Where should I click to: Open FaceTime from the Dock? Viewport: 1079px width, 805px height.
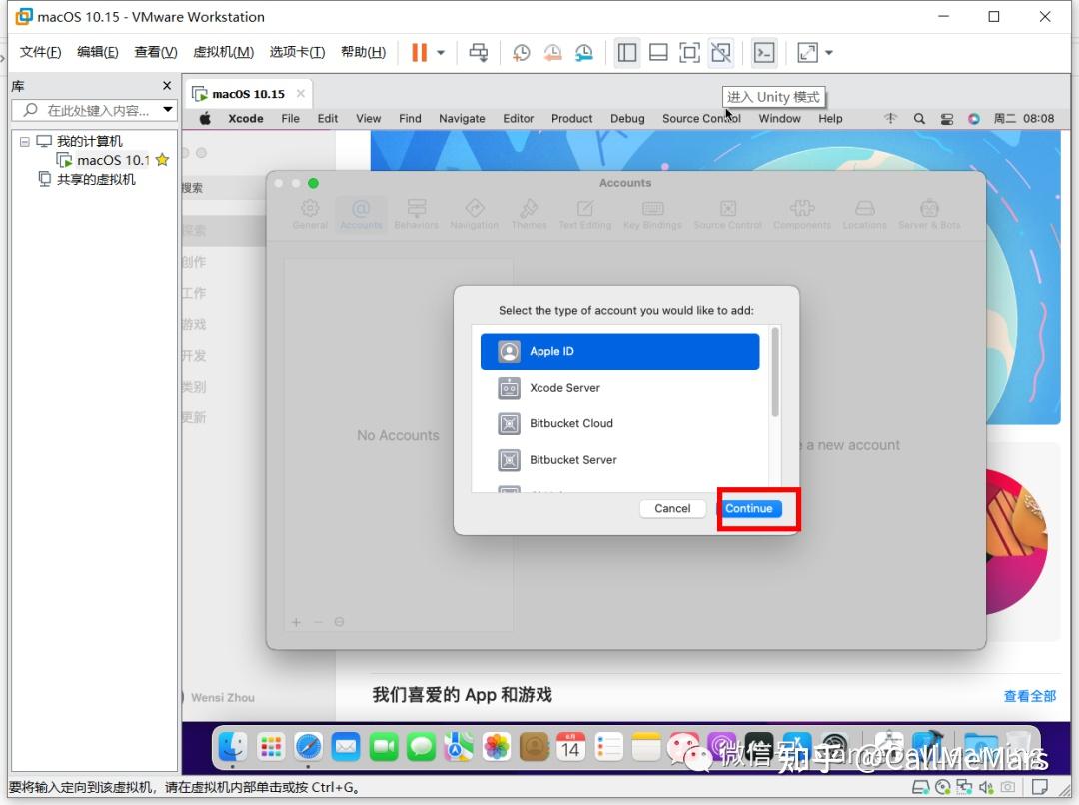(384, 746)
